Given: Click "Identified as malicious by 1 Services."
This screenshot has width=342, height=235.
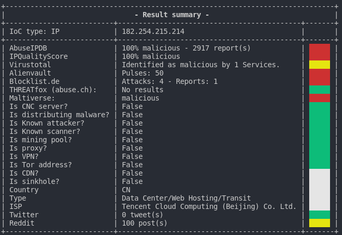Looking at the screenshot, I should pyautogui.click(x=201, y=65).
